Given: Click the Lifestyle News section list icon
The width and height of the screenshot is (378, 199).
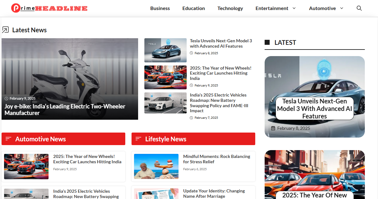Looking at the screenshot, I should tap(138, 139).
